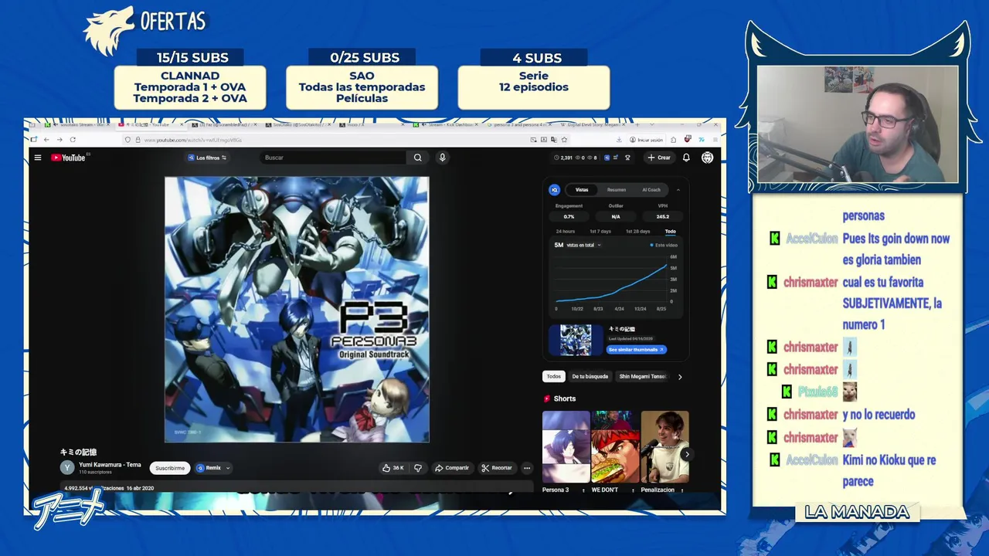Go forward with the browser forward arrow
The width and height of the screenshot is (989, 556).
click(x=59, y=140)
